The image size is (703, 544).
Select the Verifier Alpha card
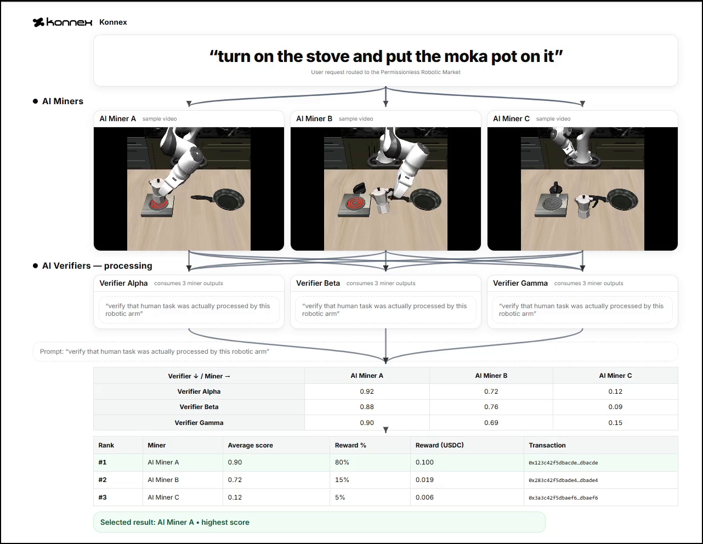(x=189, y=302)
